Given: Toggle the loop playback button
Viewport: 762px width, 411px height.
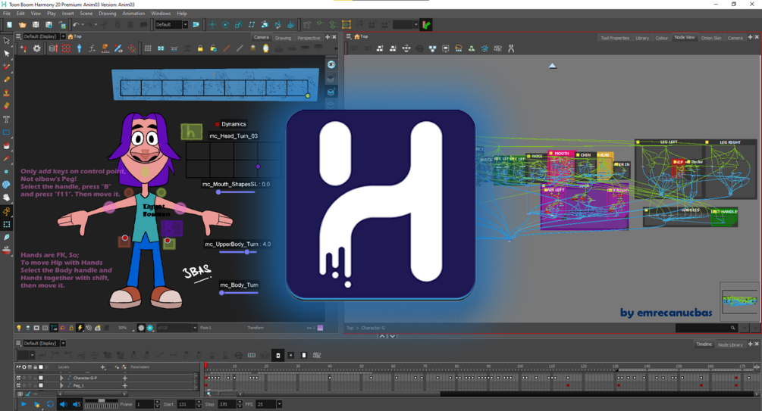Looking at the screenshot, I should [50, 404].
